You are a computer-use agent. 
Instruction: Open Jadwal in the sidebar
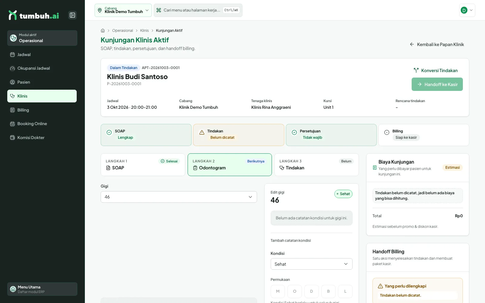pyautogui.click(x=42, y=55)
